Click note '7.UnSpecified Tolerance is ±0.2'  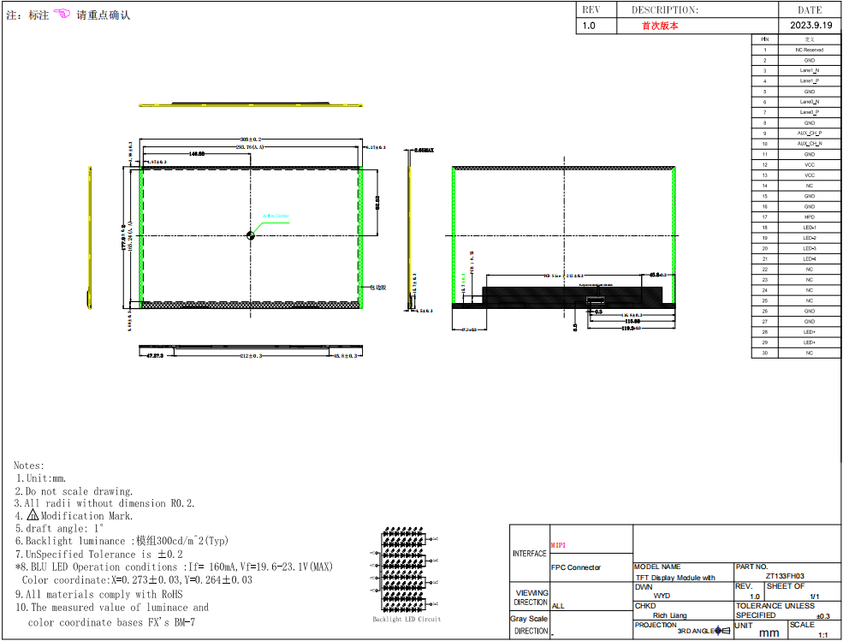tap(99, 555)
